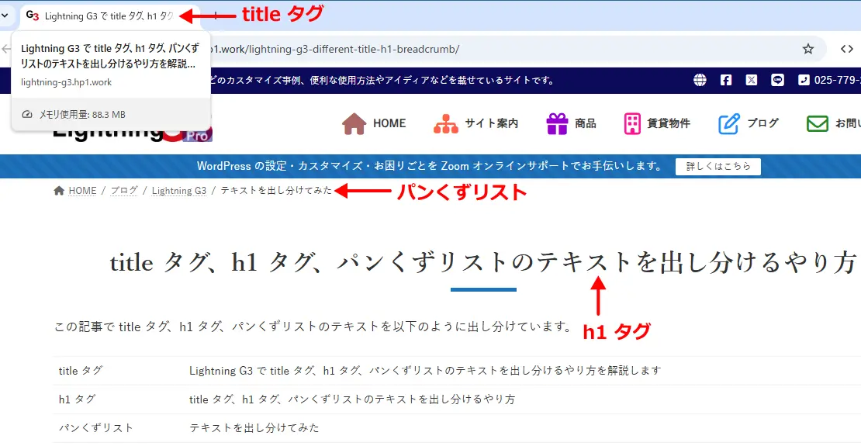
Task: Click the お問い contact menu item
Action: coord(848,123)
